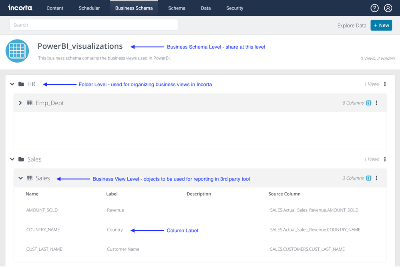Collapse the Sales folder chevron

pyautogui.click(x=12, y=159)
